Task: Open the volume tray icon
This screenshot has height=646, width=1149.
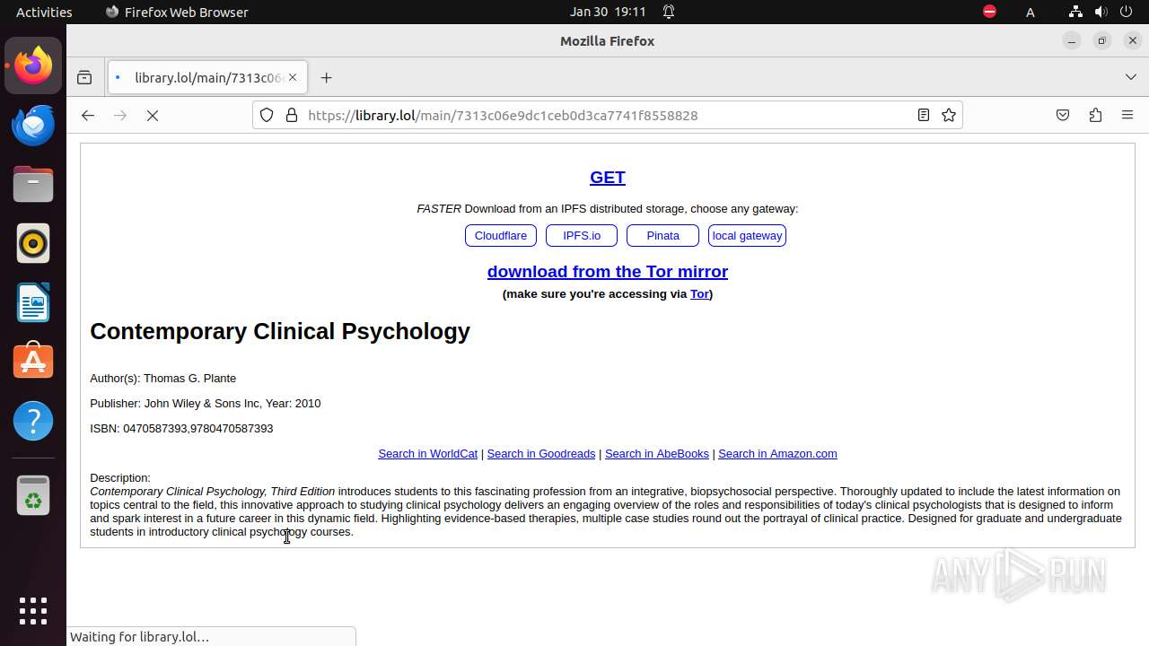Action: click(1101, 12)
